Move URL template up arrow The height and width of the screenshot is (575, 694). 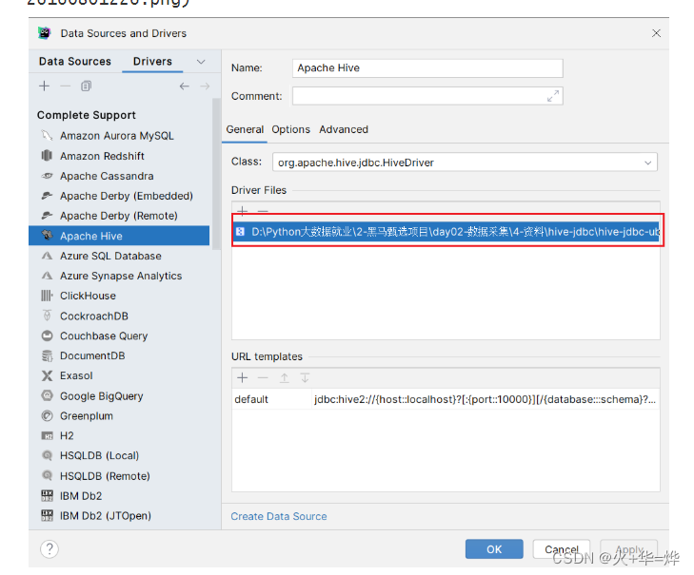click(x=284, y=378)
